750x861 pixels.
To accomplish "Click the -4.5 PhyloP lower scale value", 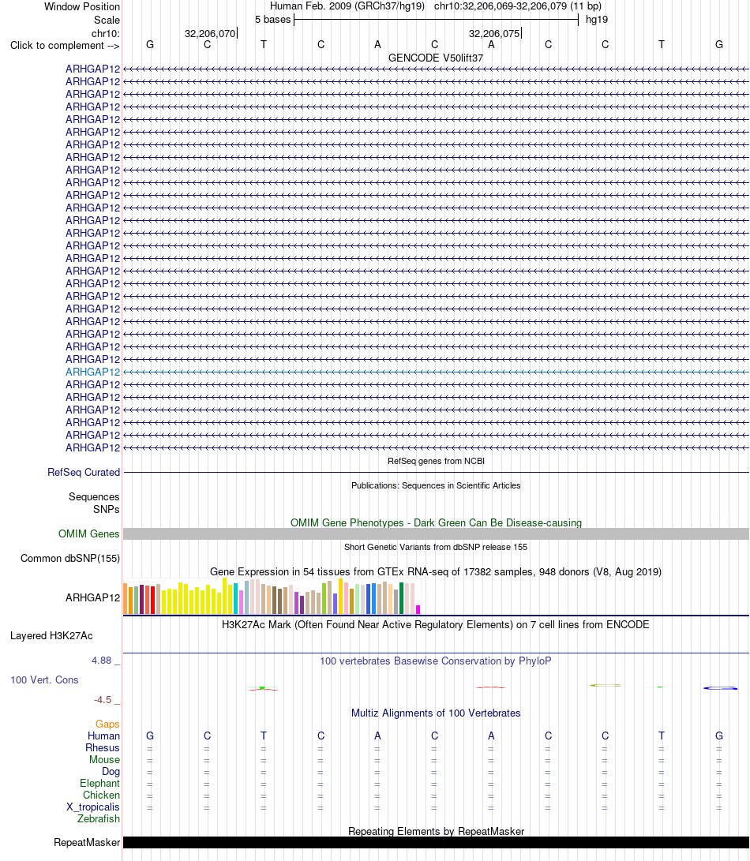I will pyautogui.click(x=103, y=700).
